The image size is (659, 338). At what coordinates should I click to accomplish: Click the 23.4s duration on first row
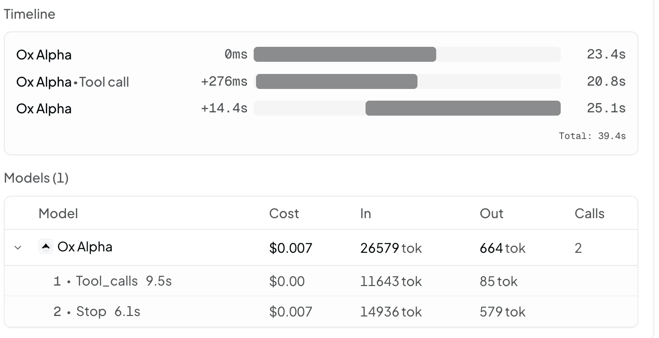(606, 55)
